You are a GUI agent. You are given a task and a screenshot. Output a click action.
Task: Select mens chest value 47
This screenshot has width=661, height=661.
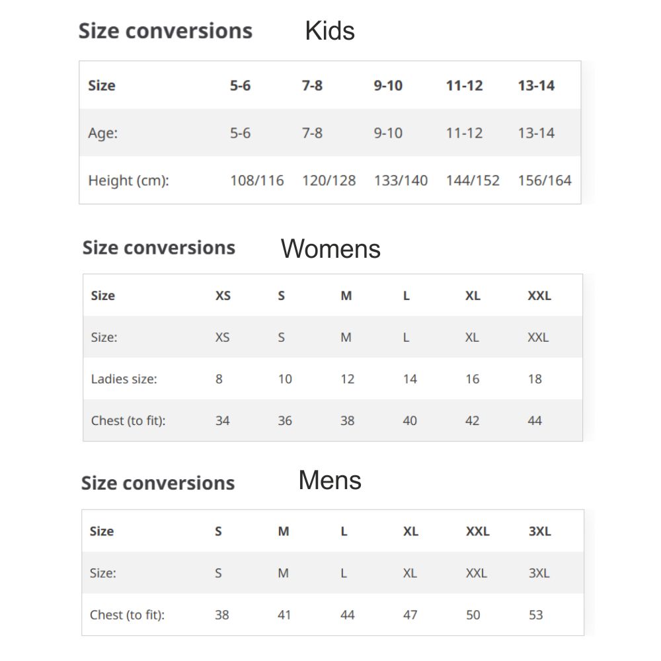pos(410,615)
